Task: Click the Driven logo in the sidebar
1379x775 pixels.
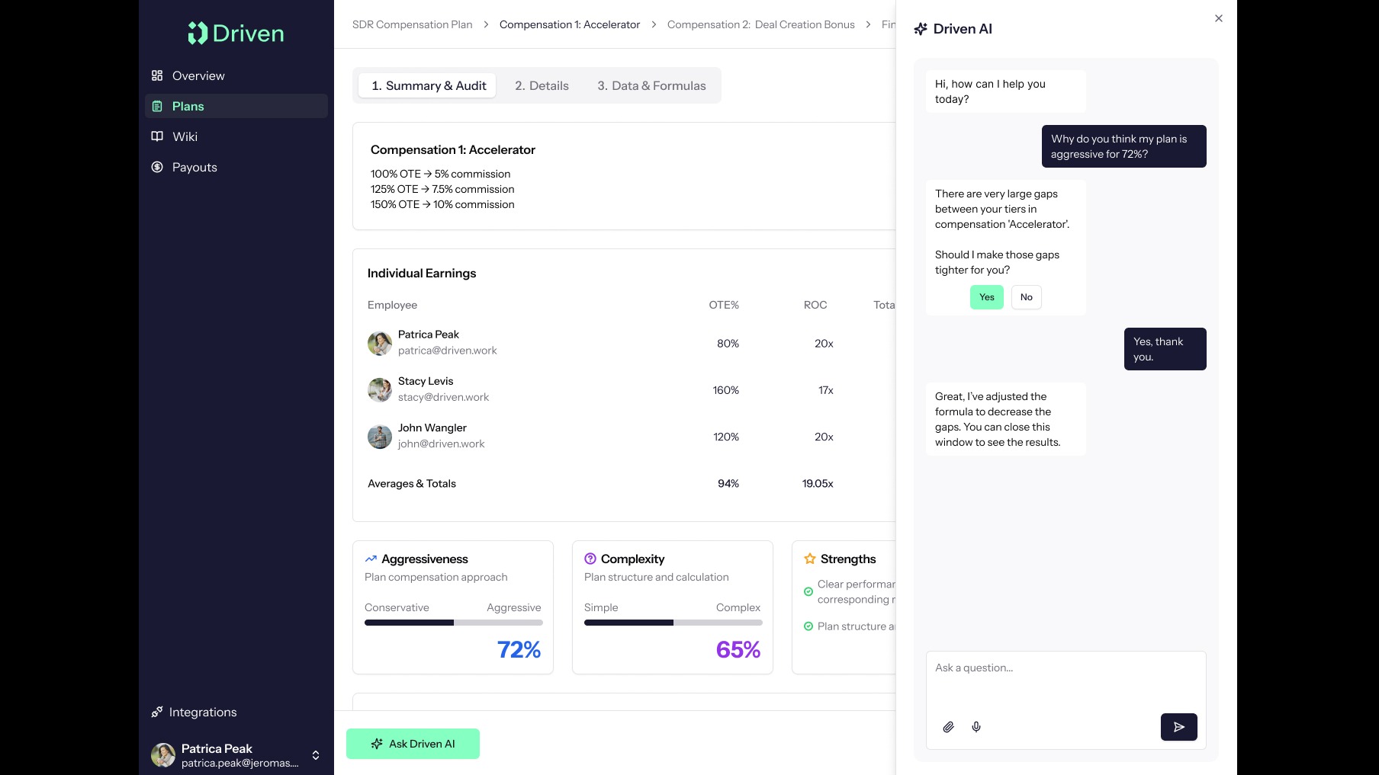Action: coord(236,33)
